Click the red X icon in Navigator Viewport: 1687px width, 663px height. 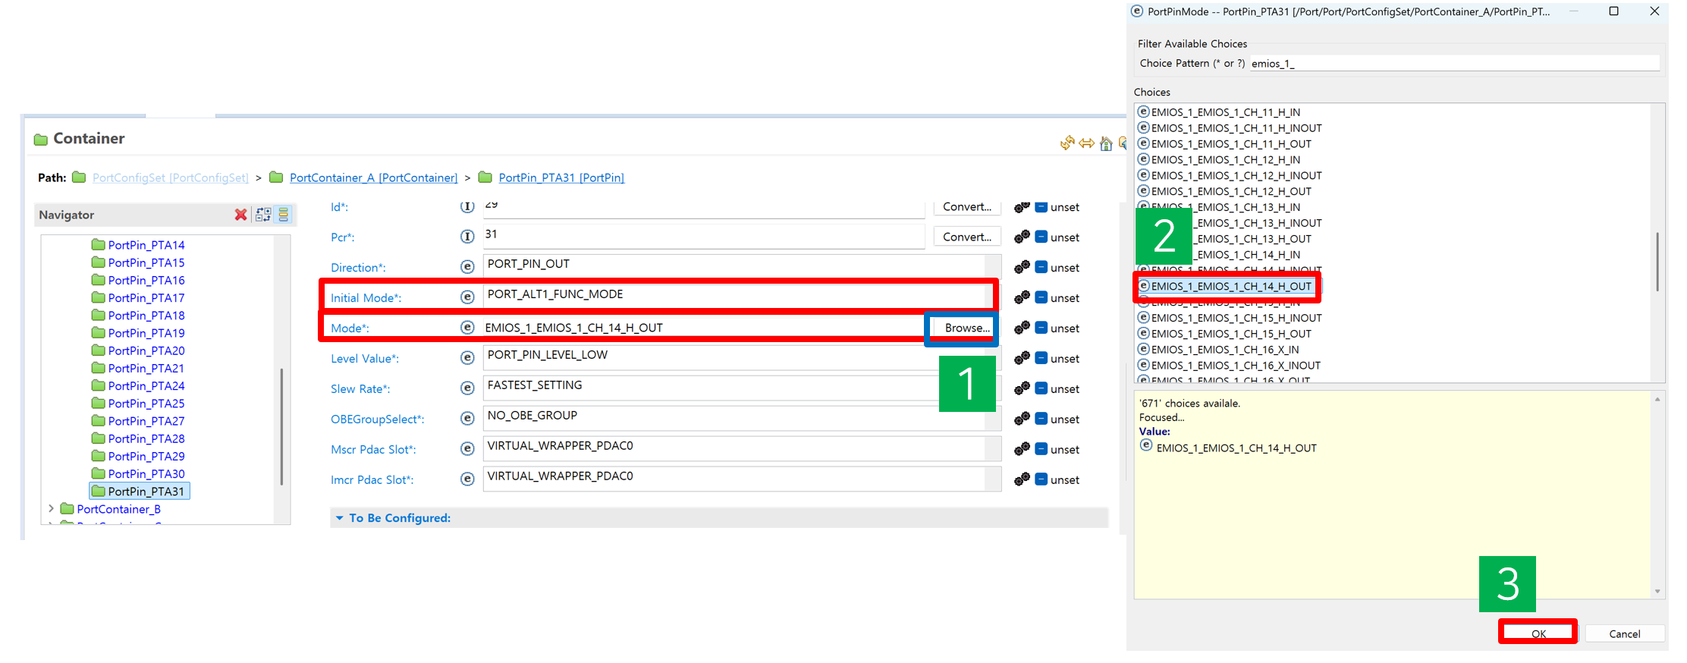pyautogui.click(x=240, y=215)
